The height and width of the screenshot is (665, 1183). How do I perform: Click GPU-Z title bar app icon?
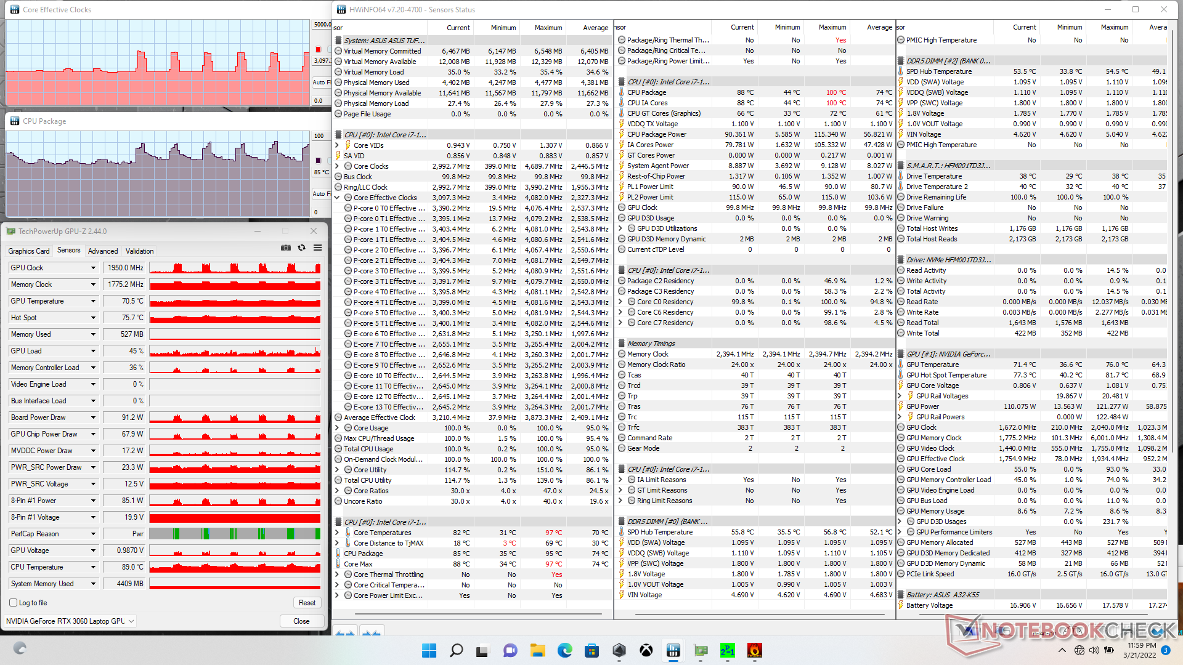pyautogui.click(x=10, y=231)
